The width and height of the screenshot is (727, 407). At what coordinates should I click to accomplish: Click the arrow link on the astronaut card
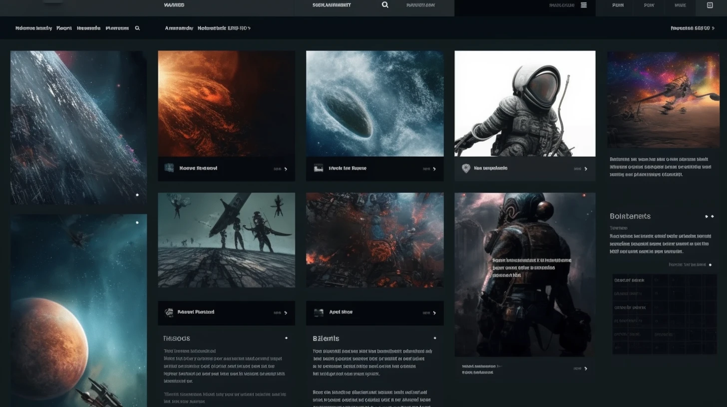point(585,169)
